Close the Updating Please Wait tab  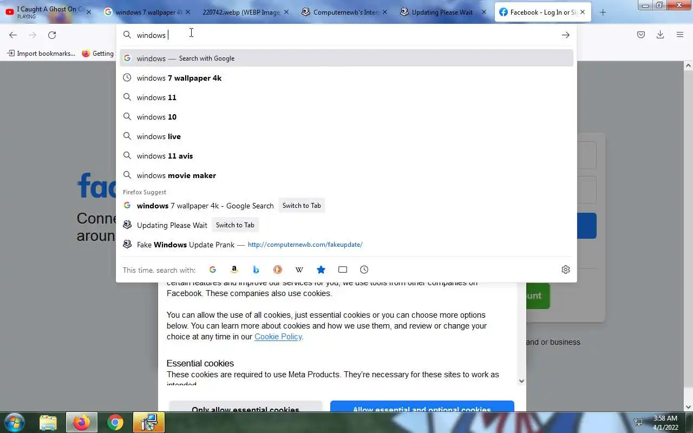coord(484,12)
